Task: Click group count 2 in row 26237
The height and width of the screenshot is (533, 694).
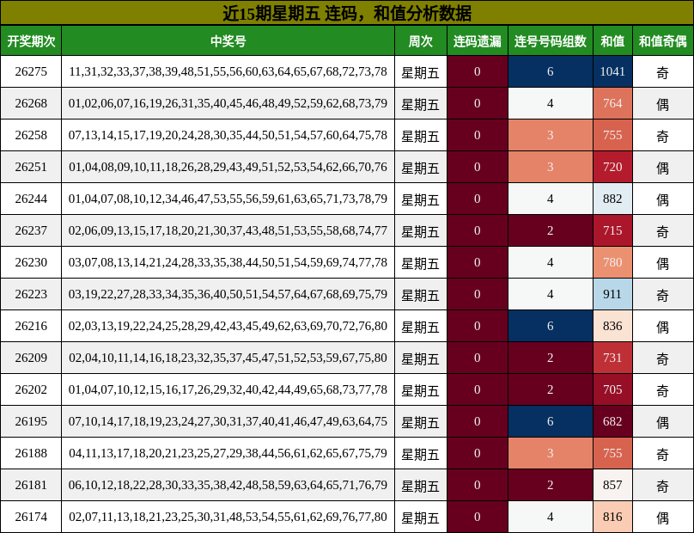Action: (x=551, y=231)
